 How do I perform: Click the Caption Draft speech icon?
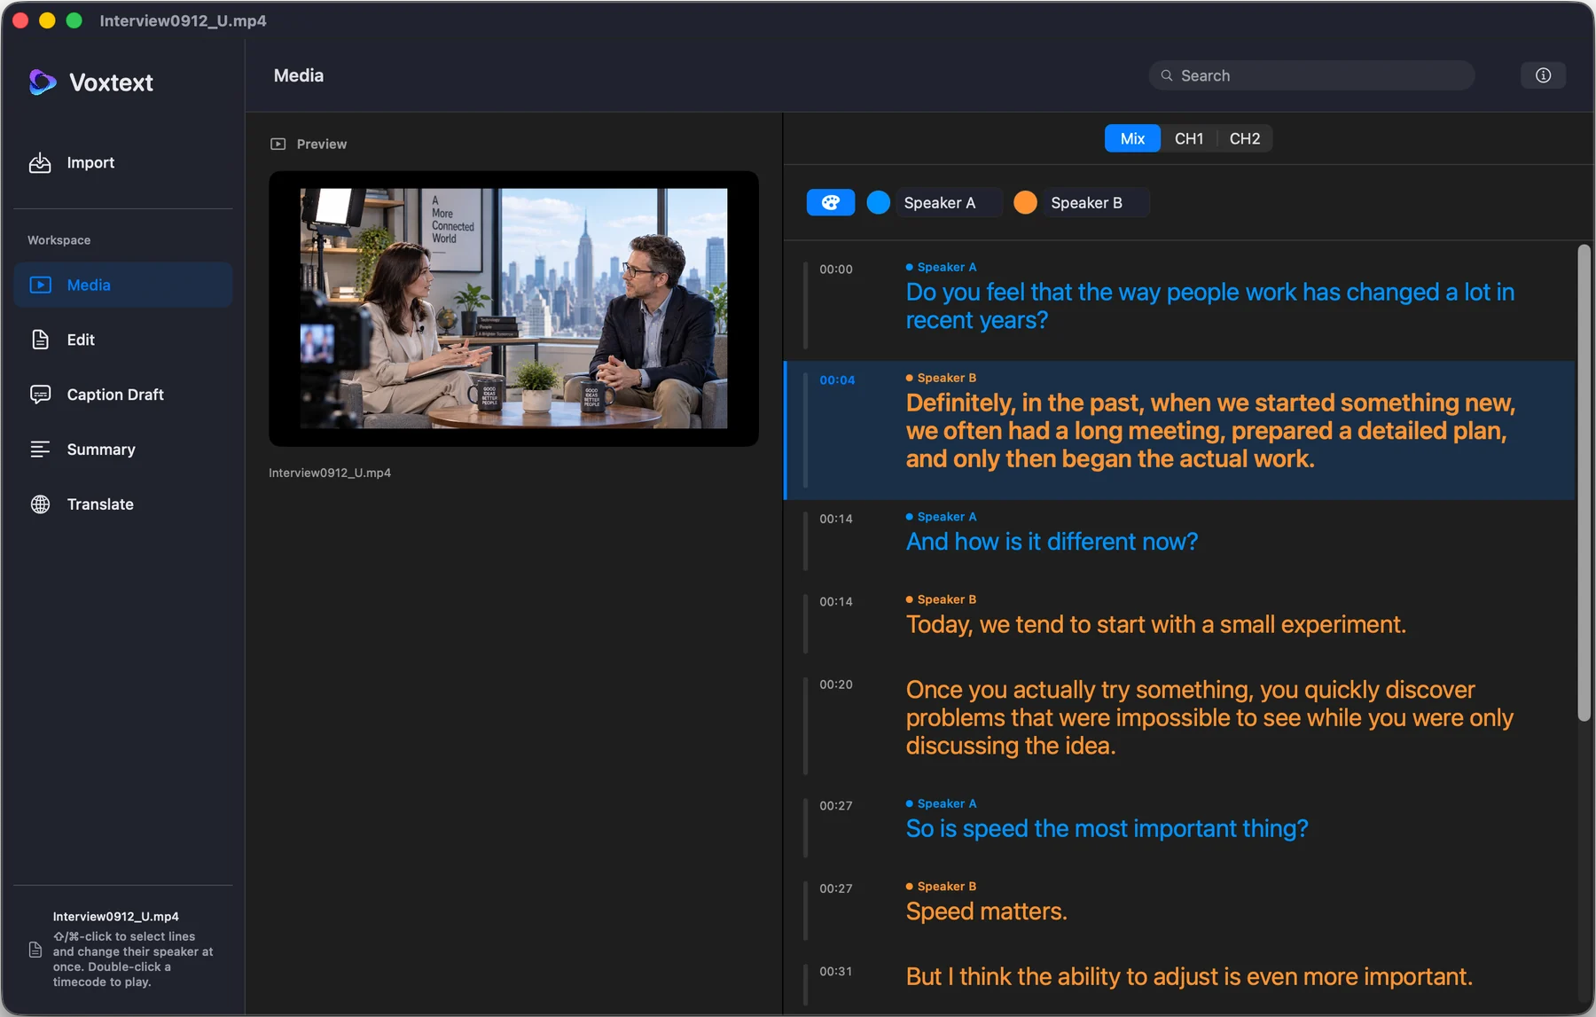pos(40,395)
